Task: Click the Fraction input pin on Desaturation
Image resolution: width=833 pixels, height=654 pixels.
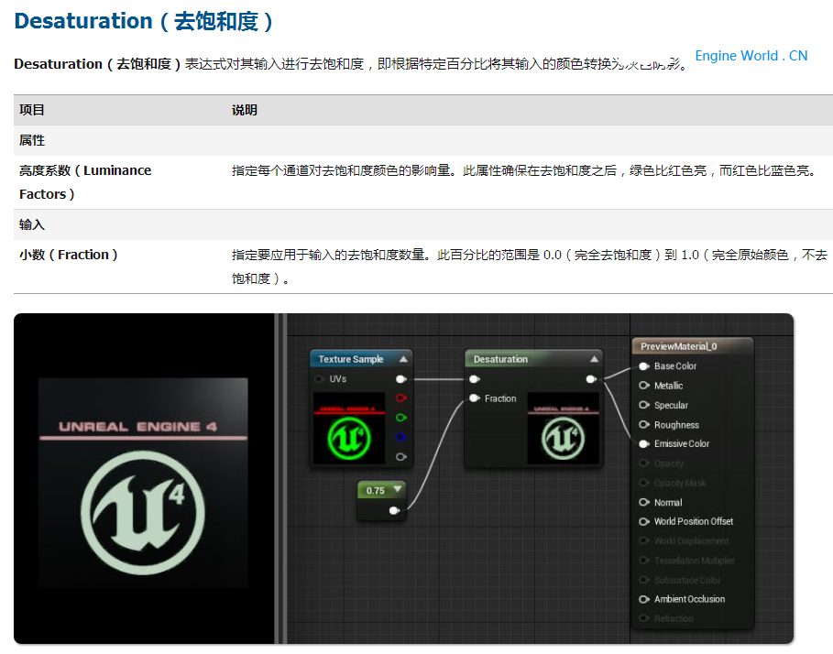Action: point(474,398)
